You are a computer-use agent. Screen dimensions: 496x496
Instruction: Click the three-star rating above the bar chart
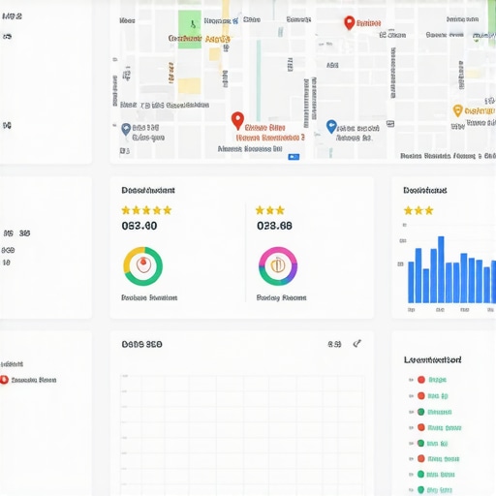click(x=418, y=211)
